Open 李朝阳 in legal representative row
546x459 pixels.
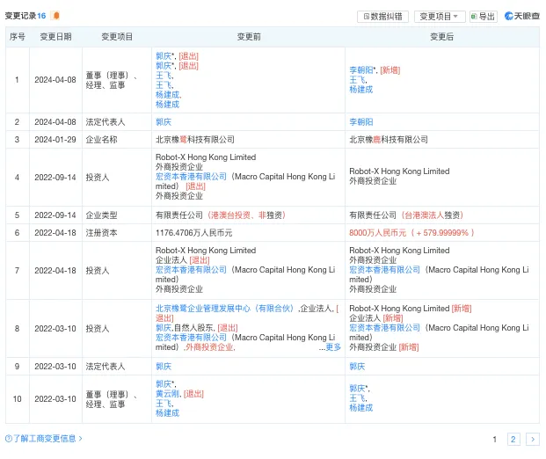tap(361, 121)
